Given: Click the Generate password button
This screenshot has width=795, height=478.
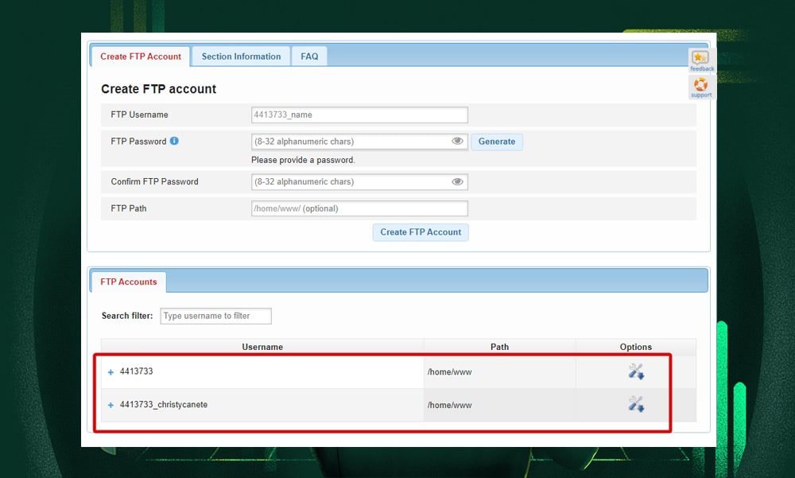Looking at the screenshot, I should [496, 141].
